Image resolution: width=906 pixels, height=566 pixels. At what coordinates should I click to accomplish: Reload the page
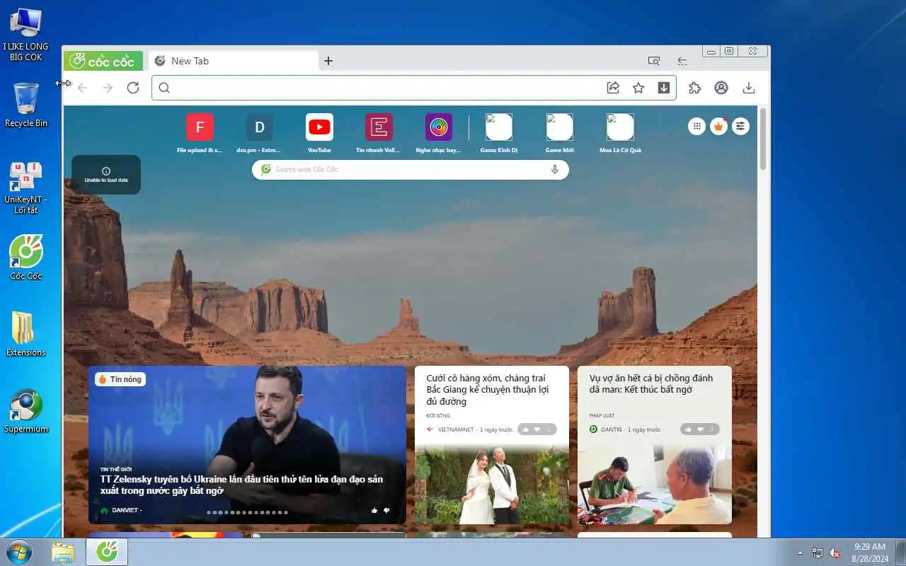point(133,88)
